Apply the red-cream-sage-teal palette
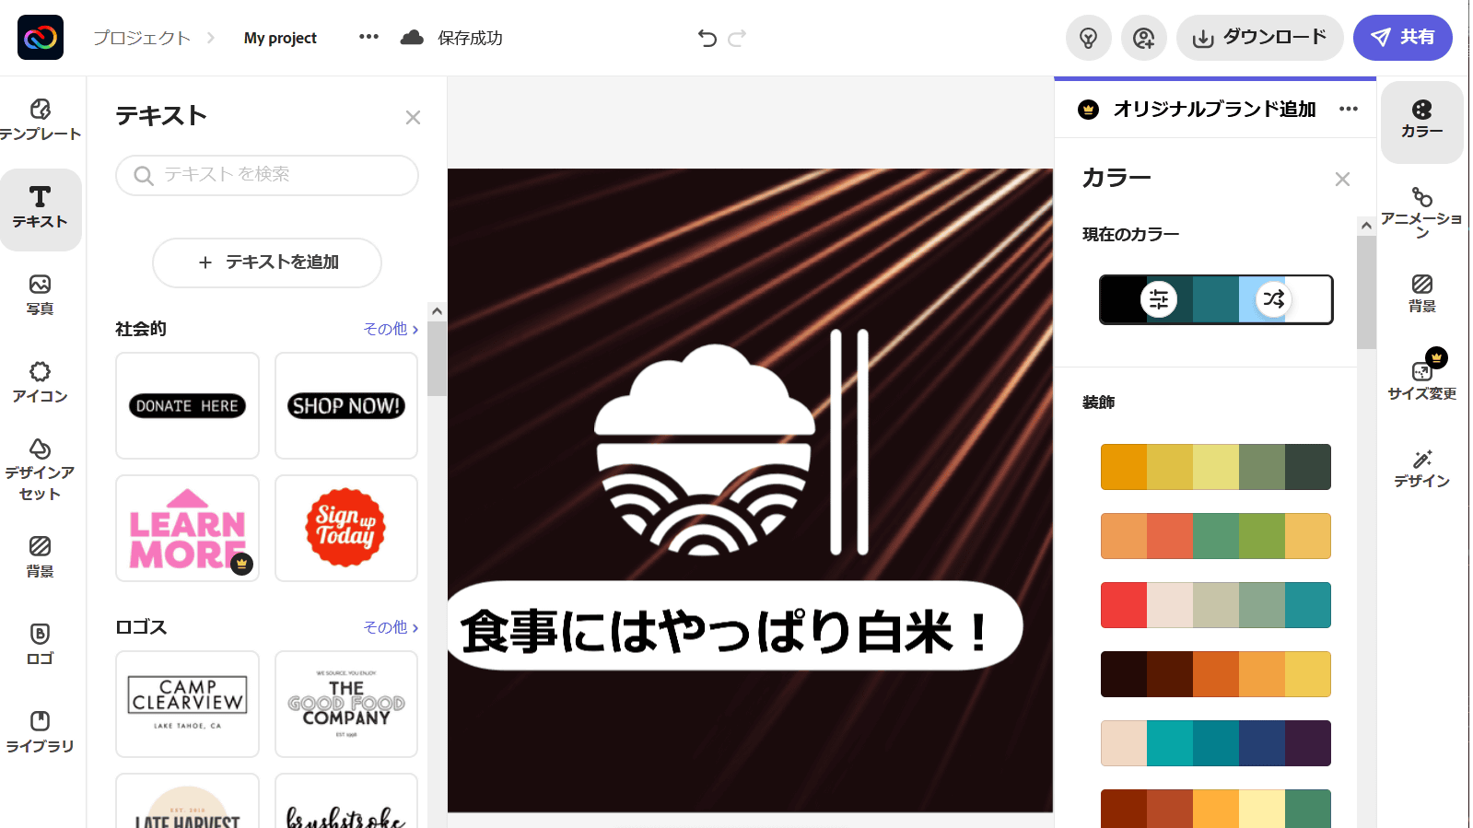Viewport: 1473px width, 828px height. point(1216,605)
